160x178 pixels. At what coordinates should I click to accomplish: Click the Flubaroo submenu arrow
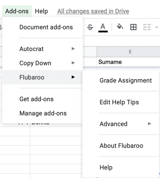(x=73, y=77)
